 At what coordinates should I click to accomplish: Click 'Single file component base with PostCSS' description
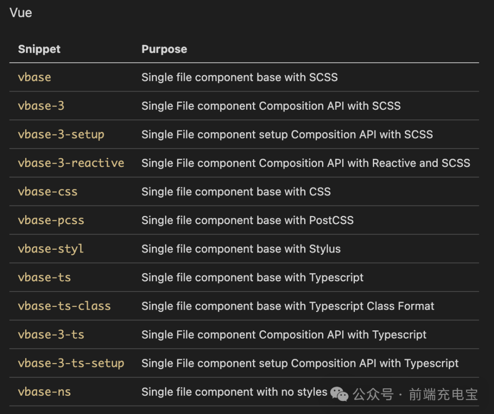pyautogui.click(x=247, y=220)
